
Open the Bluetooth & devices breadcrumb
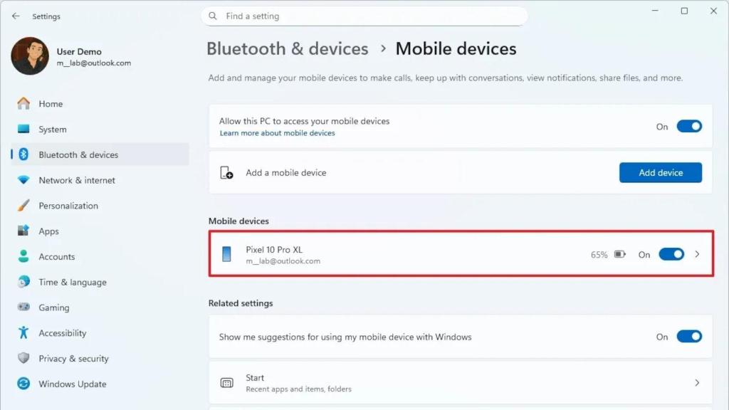287,48
